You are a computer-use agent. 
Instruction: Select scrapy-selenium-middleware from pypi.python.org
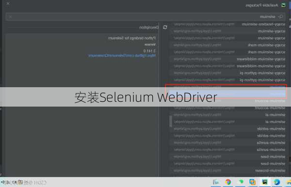(x=228, y=59)
